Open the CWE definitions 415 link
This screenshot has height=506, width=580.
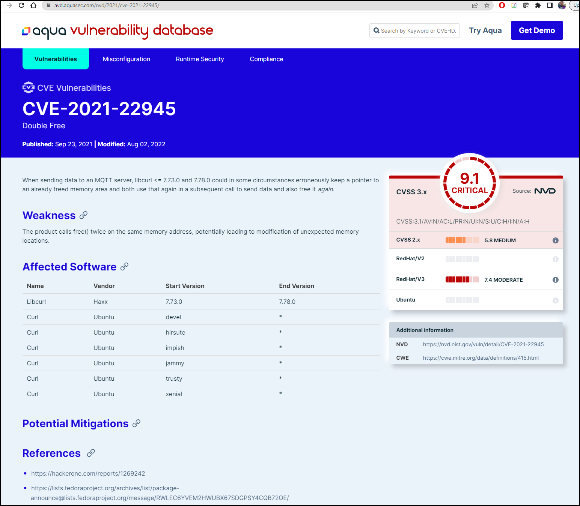pos(481,358)
